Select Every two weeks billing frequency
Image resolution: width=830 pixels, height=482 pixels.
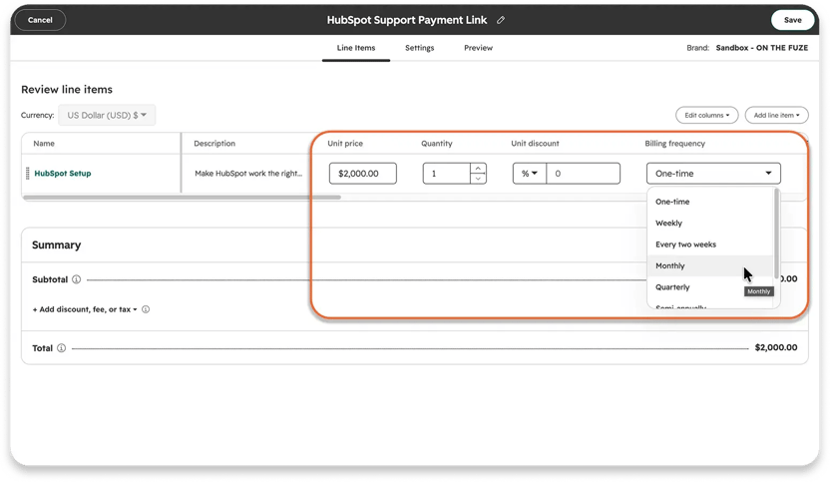[x=710, y=244]
